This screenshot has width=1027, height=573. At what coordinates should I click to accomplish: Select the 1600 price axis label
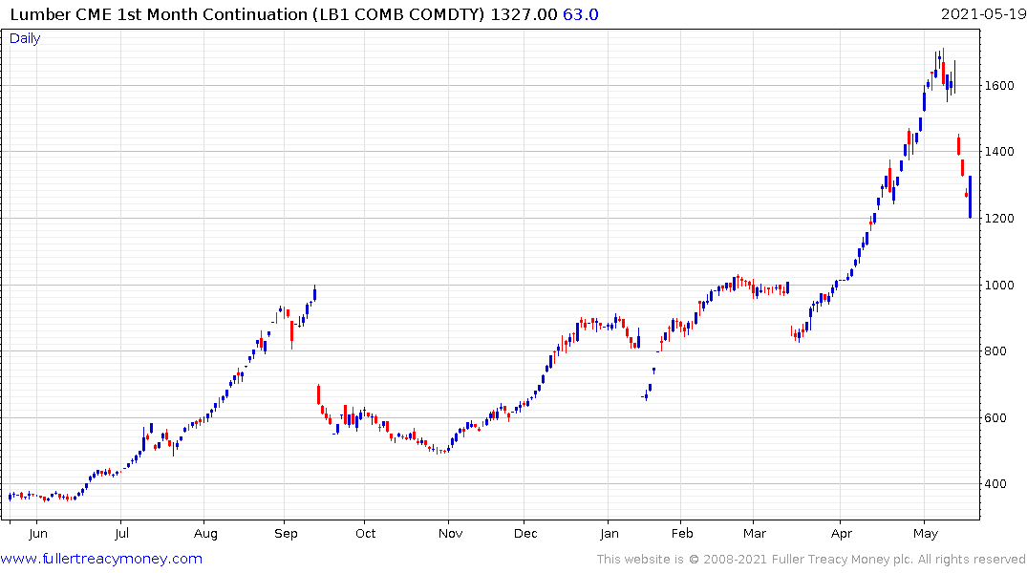(x=999, y=86)
